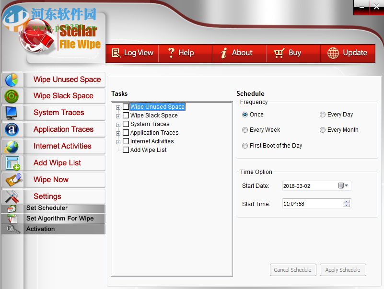The image size is (384, 289).
Task: Click the About info icon
Action: [x=223, y=53]
